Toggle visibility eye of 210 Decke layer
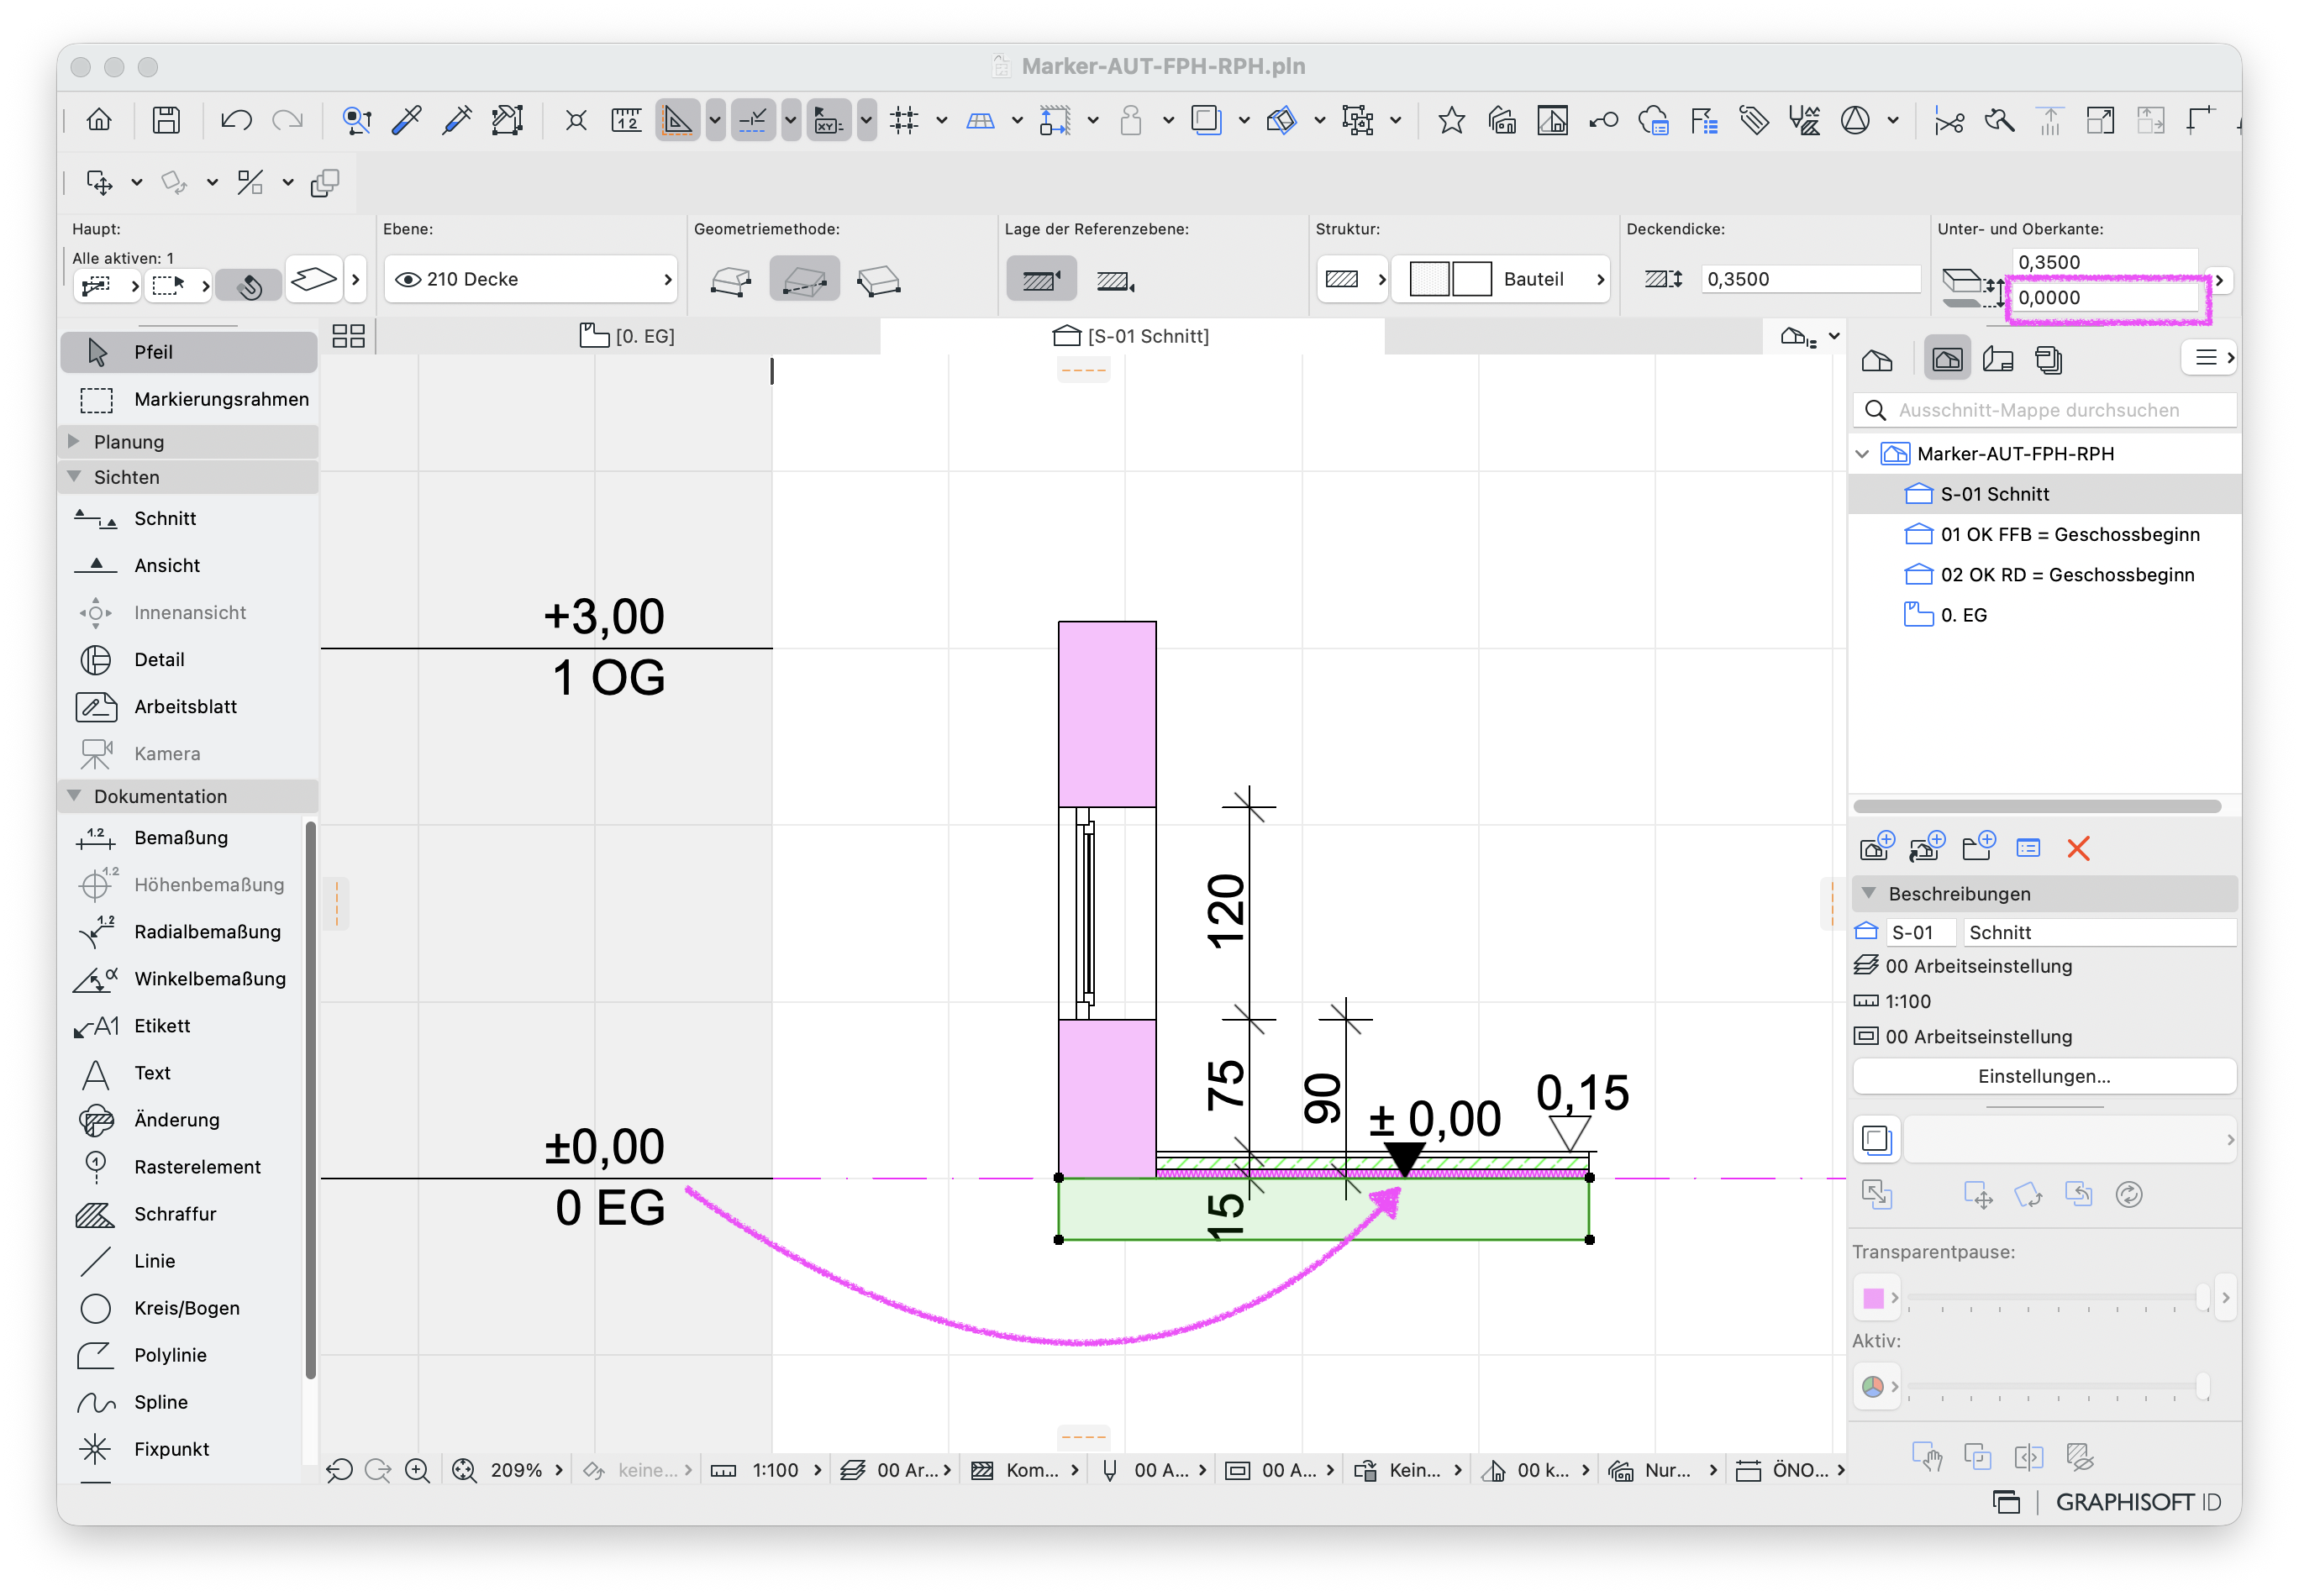 [408, 279]
